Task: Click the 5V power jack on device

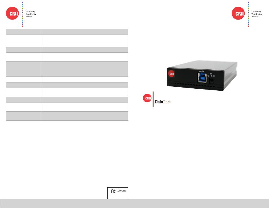Action: [x=212, y=80]
